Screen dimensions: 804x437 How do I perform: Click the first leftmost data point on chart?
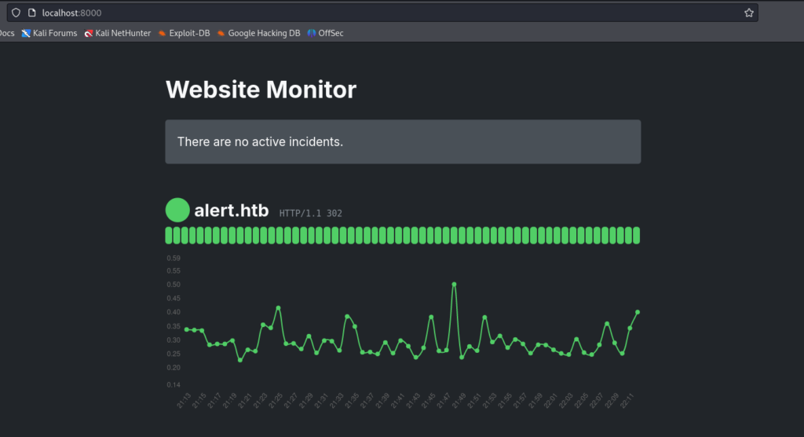click(187, 329)
